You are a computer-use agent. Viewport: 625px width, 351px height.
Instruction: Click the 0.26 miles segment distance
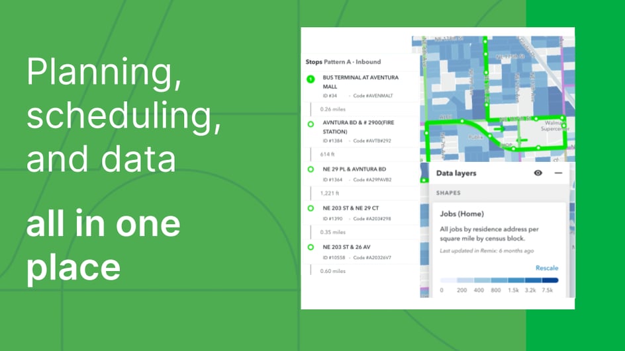click(332, 109)
